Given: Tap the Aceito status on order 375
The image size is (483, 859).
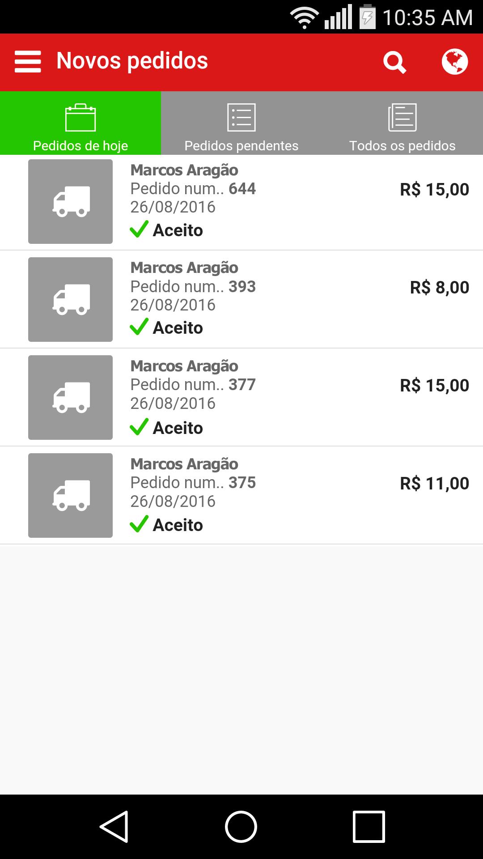Looking at the screenshot, I should [178, 525].
